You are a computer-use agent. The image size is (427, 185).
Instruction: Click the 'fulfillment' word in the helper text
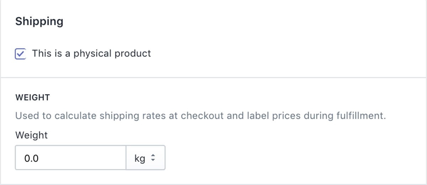[x=361, y=116]
